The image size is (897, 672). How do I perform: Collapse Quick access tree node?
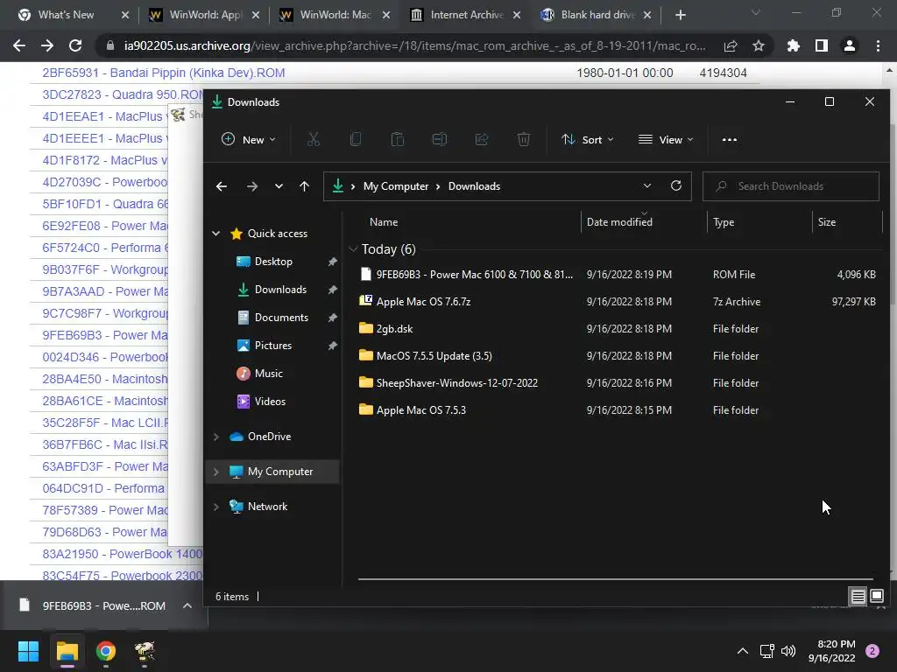[x=216, y=233]
